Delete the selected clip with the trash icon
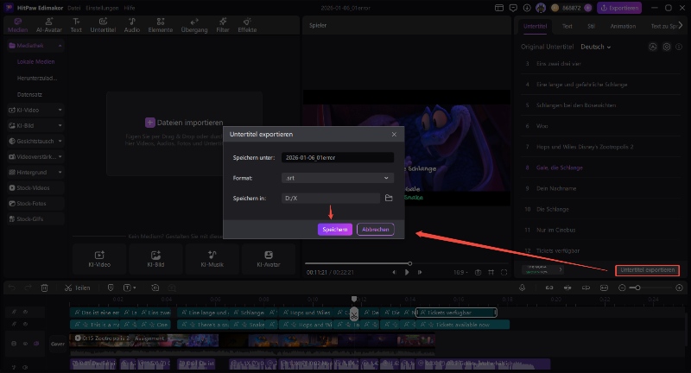The image size is (691, 373). click(x=45, y=288)
